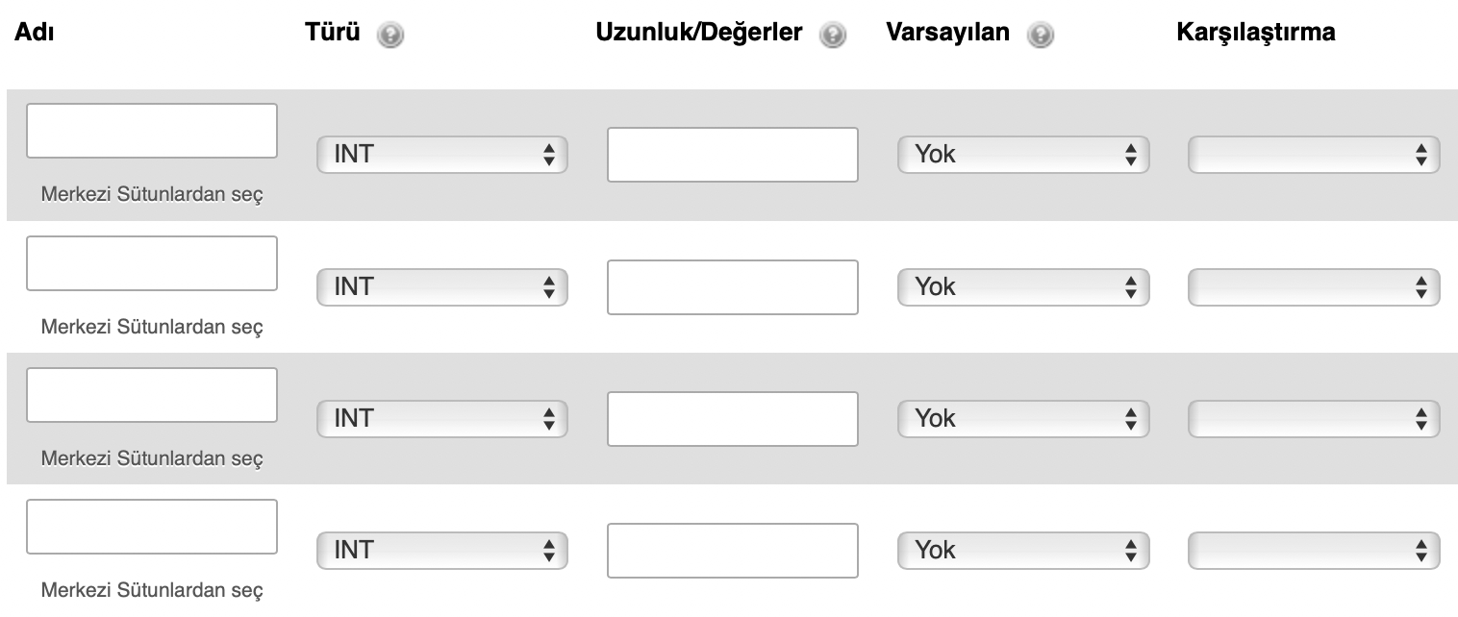Open the fourth row collation dropdown
Screen dimensions: 1458x617
pos(1314,550)
